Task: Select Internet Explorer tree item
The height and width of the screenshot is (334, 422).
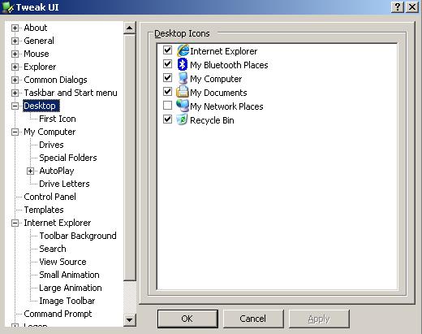Action: (58, 223)
